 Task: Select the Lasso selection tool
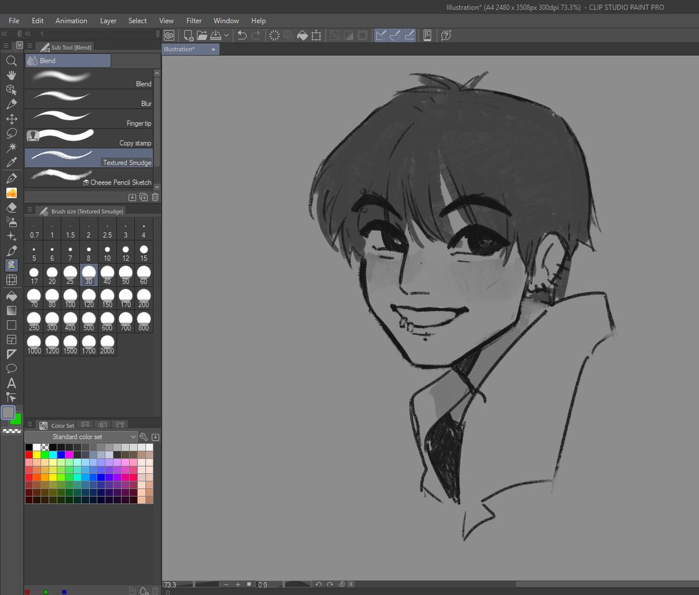(x=11, y=133)
